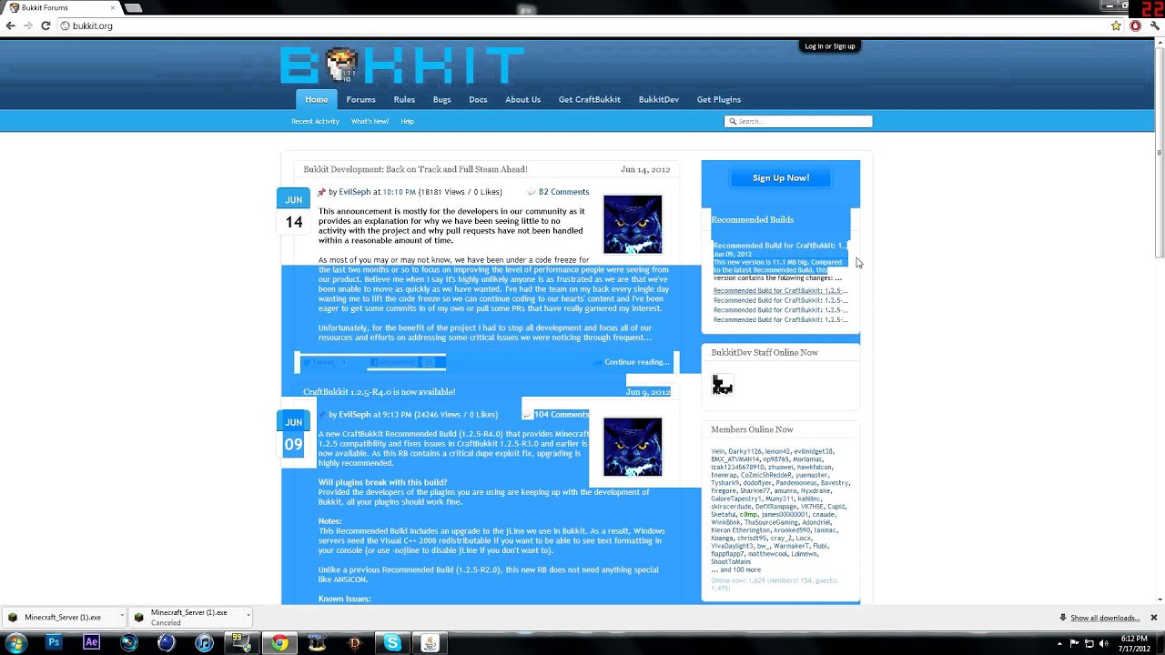Open Chrome wrench settings menu
The height and width of the screenshot is (655, 1165).
(x=1154, y=25)
